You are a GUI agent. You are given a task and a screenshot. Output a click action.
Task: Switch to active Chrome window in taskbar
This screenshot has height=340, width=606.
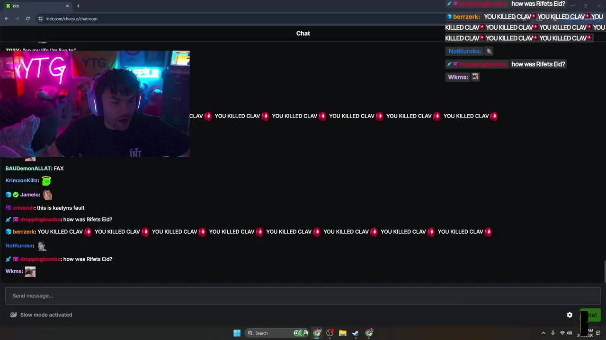tap(317, 333)
